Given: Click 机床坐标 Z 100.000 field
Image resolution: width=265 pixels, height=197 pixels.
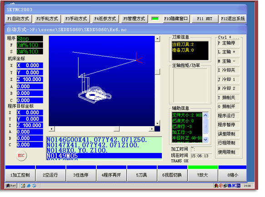Looking at the screenshot, I should tap(30, 79).
